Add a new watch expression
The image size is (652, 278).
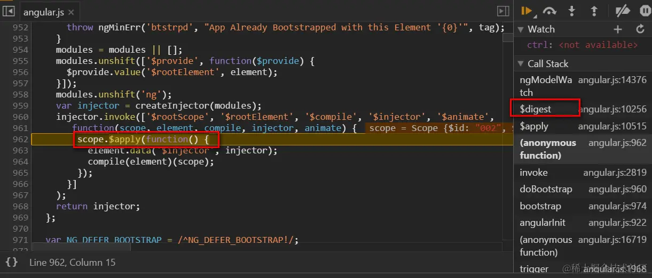click(x=618, y=29)
